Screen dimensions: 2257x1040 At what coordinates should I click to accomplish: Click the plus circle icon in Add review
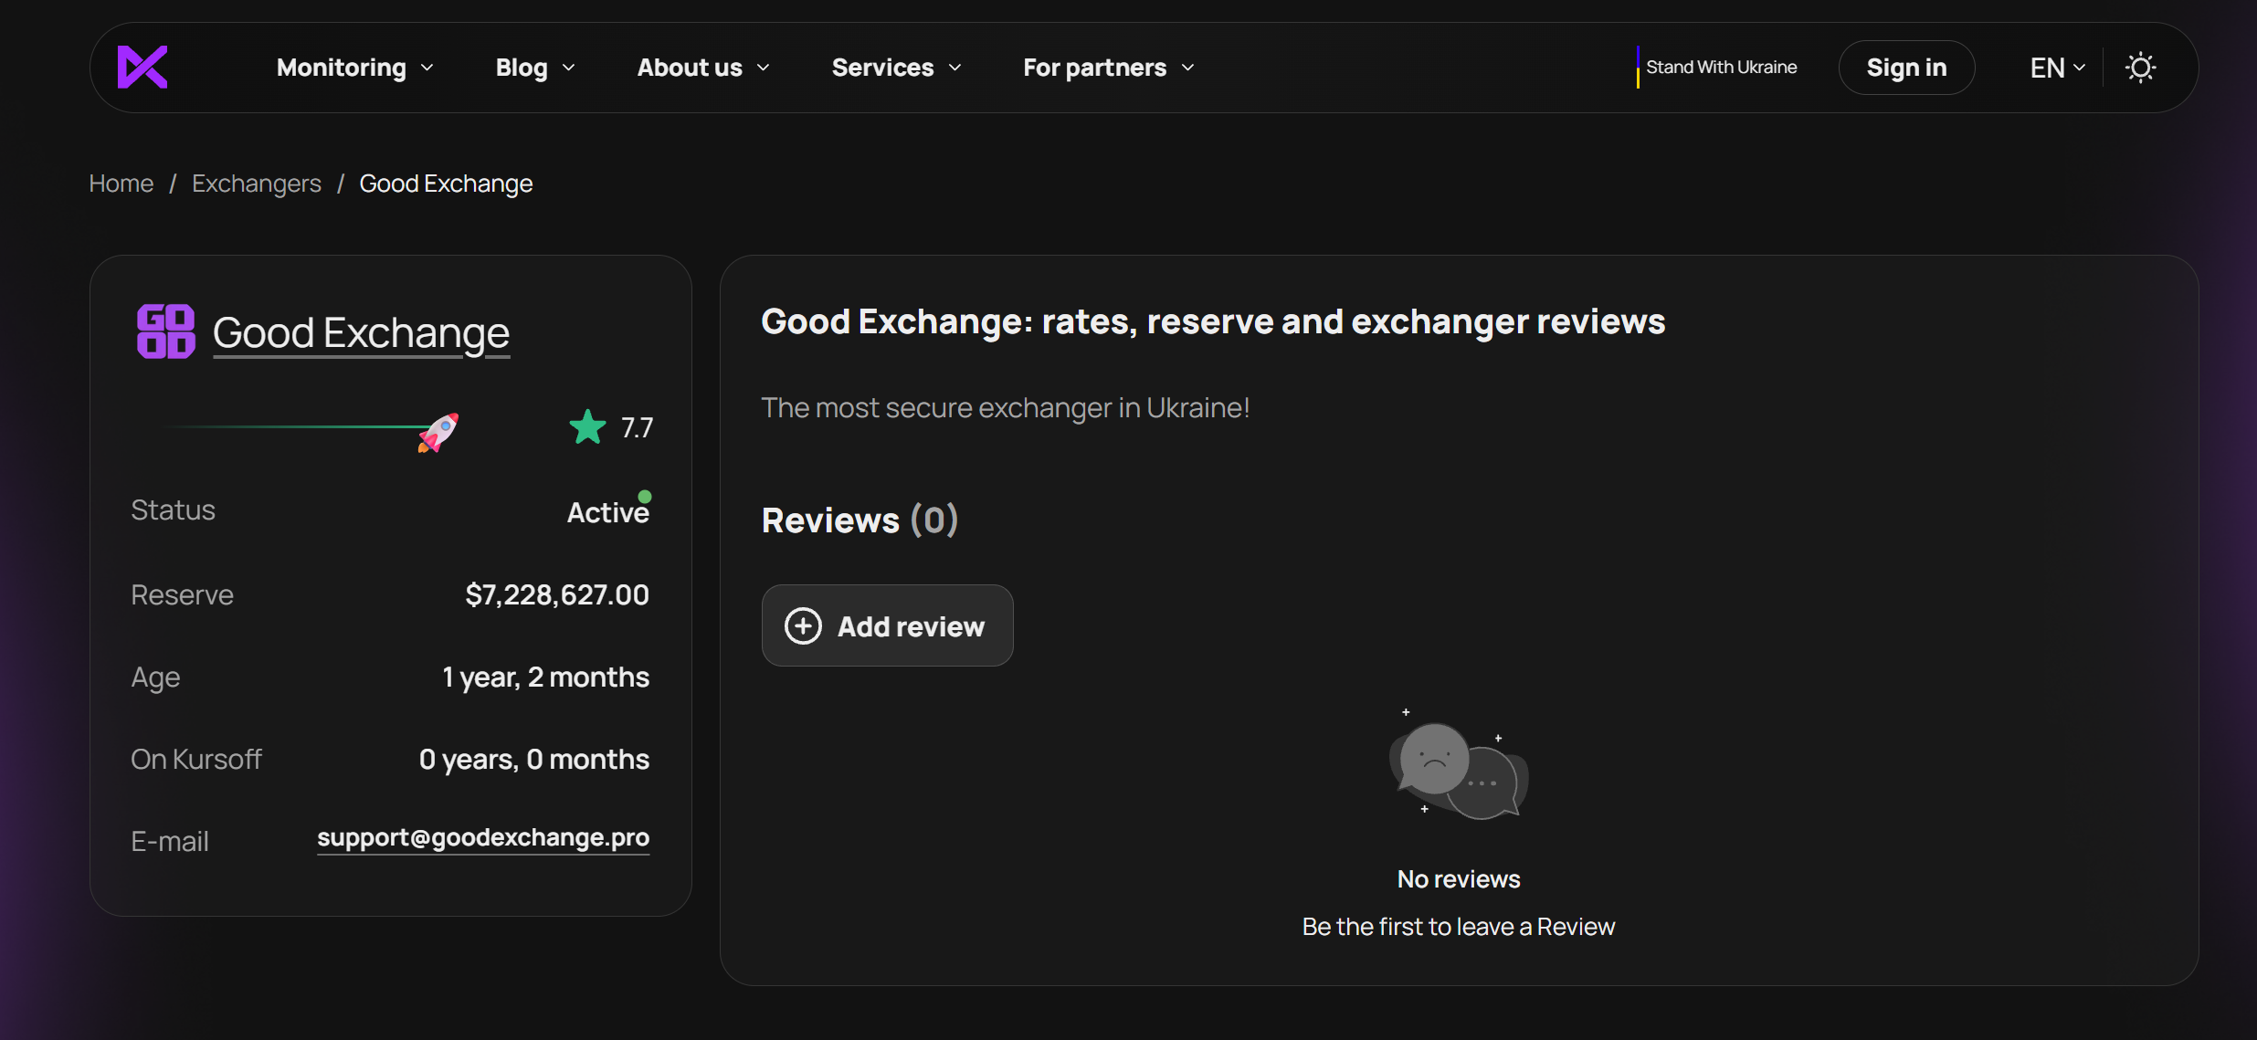coord(803,626)
